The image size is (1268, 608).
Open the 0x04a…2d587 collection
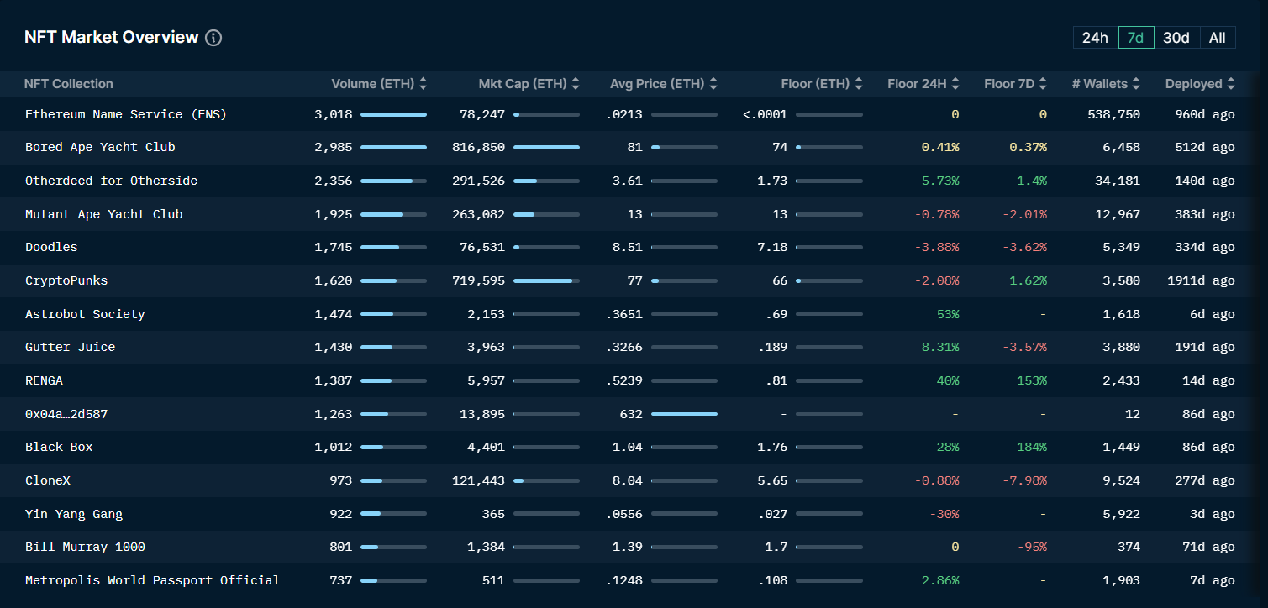point(66,414)
